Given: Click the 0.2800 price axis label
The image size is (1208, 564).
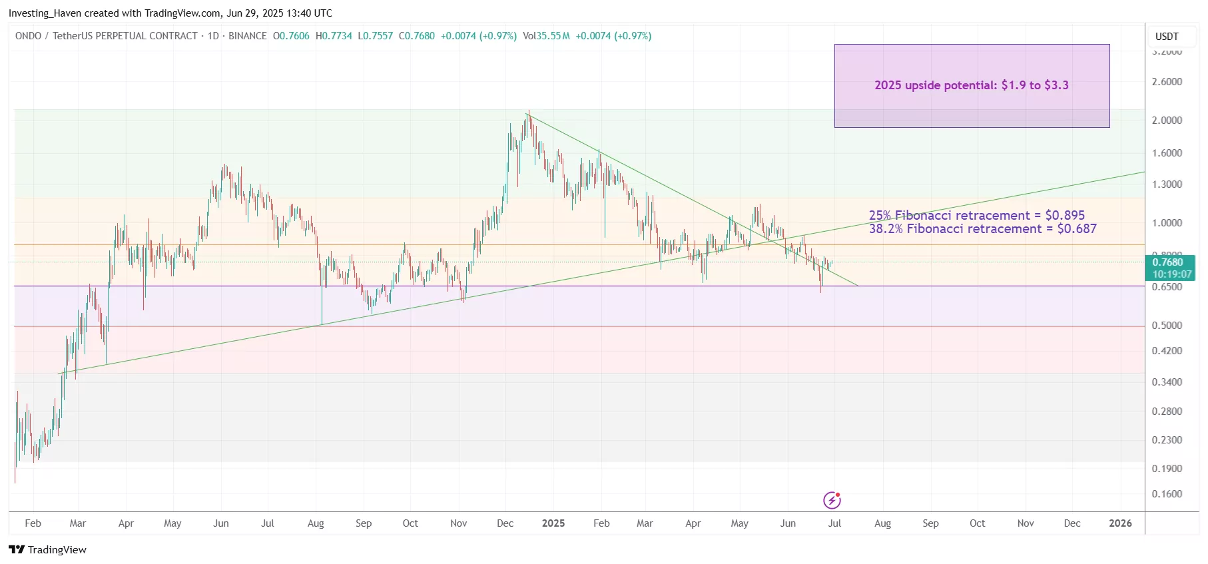Looking at the screenshot, I should [x=1167, y=412].
